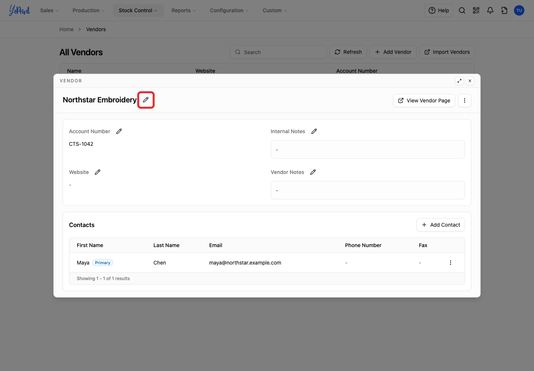Edit the Account Number field
Viewport: 534px width, 371px height.
tap(119, 131)
